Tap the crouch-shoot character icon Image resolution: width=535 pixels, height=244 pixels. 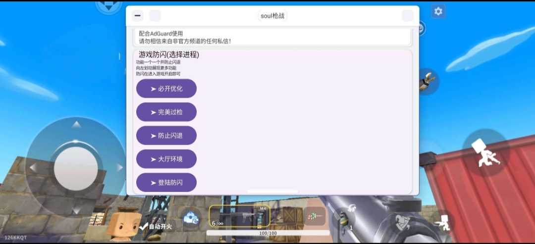[x=443, y=223]
